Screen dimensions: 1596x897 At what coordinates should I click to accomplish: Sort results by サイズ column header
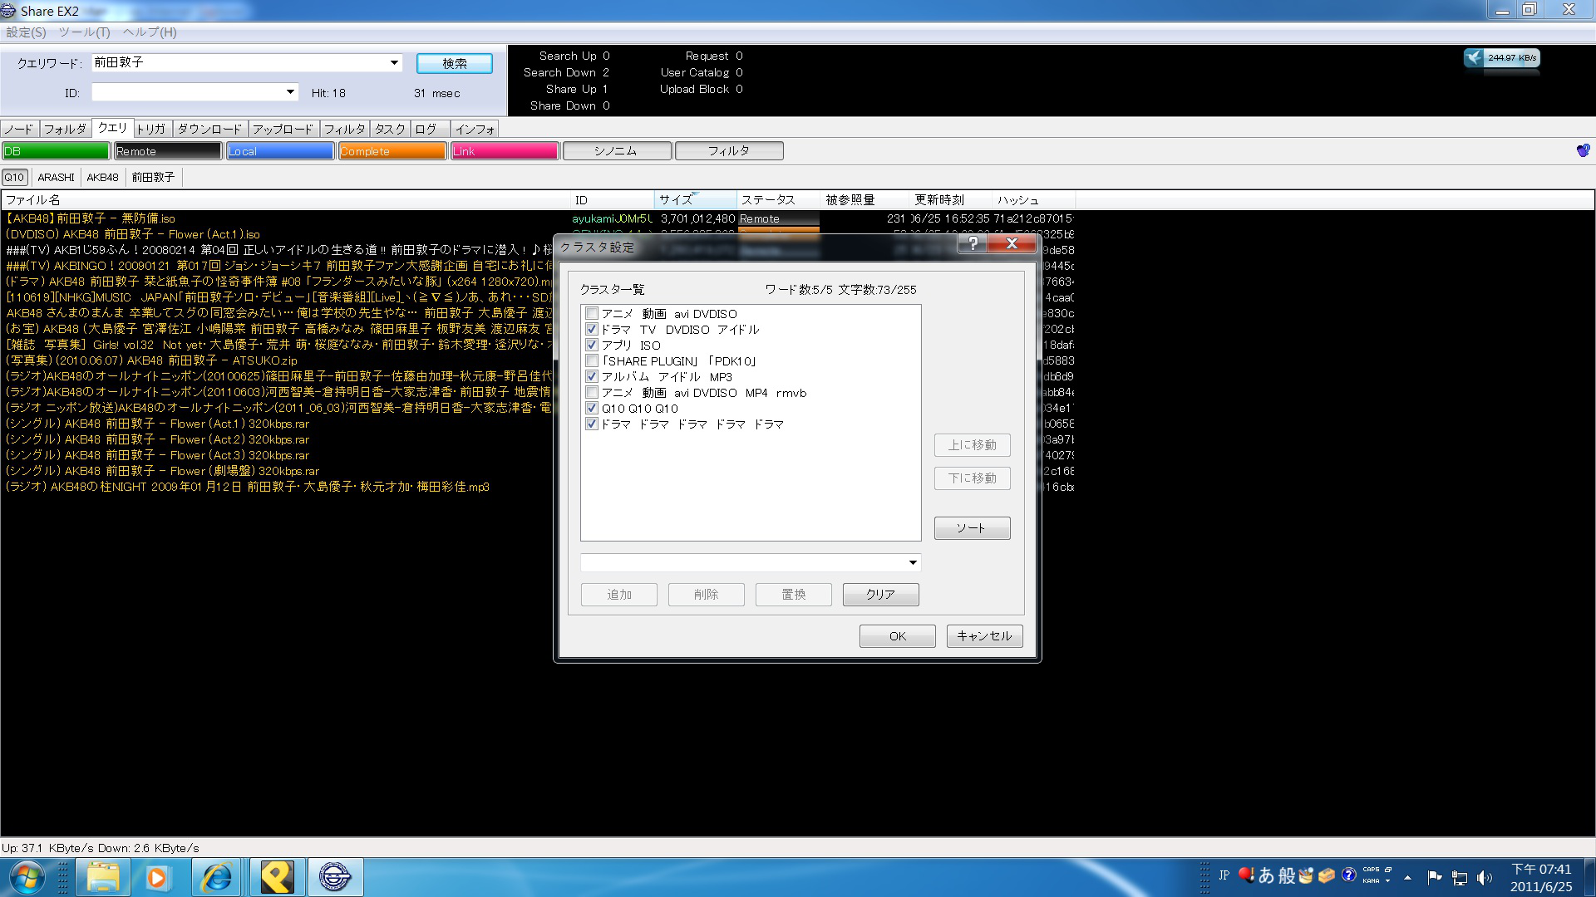coord(694,200)
